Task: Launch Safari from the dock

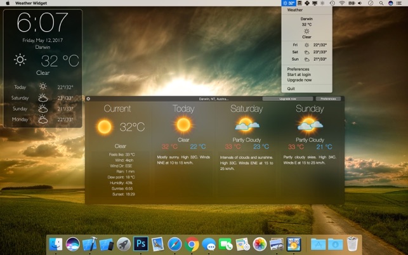Action: click(174, 244)
